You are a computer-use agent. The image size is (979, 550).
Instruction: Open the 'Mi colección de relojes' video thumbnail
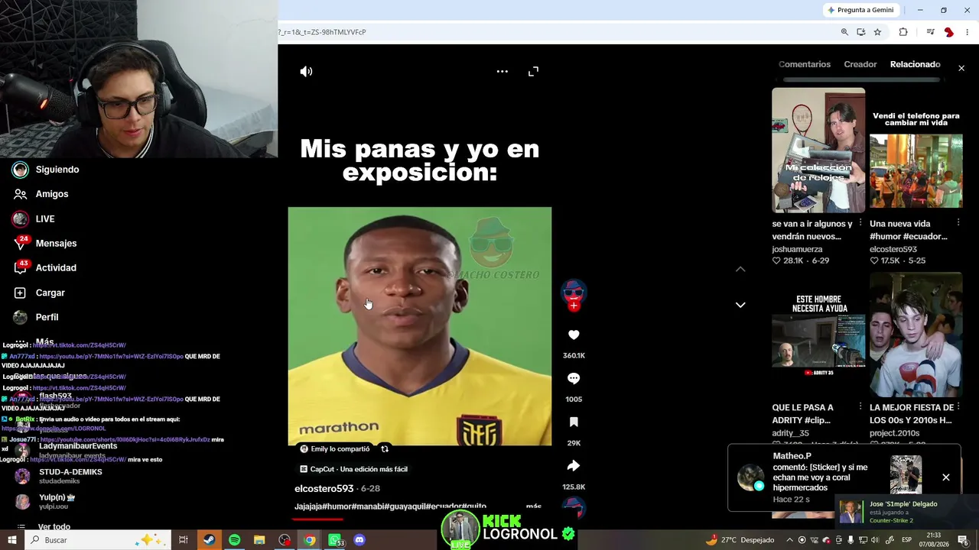coord(818,150)
